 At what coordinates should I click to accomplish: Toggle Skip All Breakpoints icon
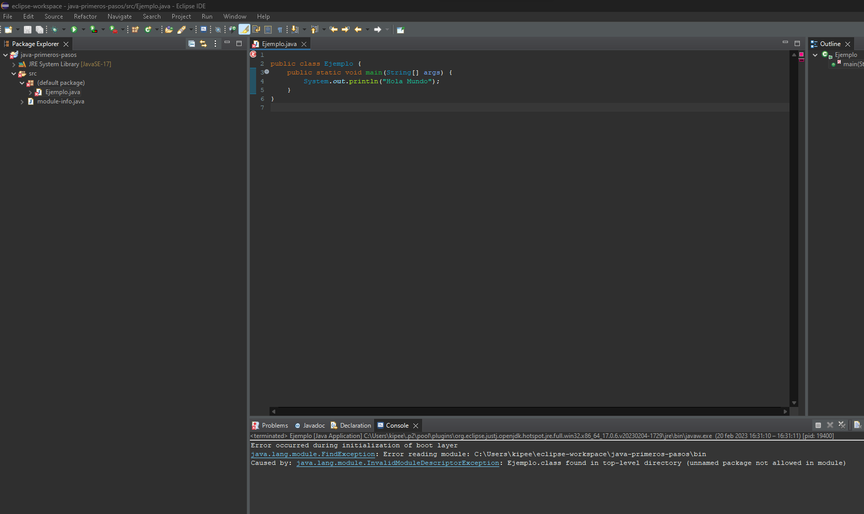(218, 29)
